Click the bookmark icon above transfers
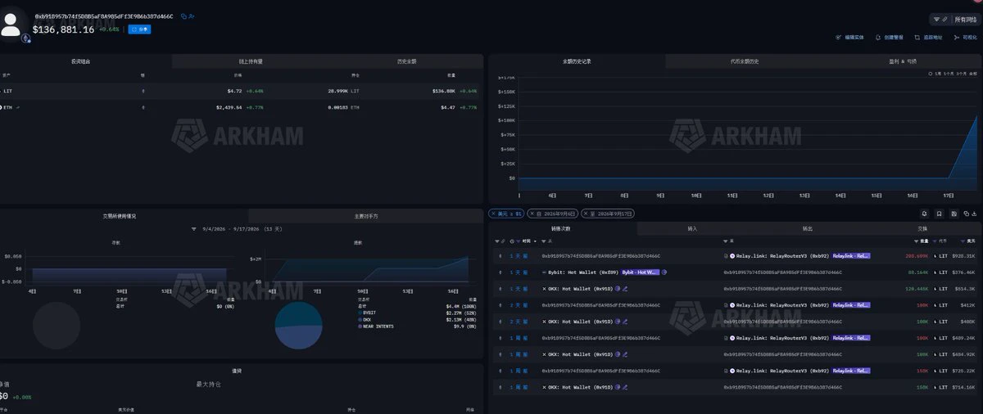Image resolution: width=983 pixels, height=414 pixels. coord(940,214)
